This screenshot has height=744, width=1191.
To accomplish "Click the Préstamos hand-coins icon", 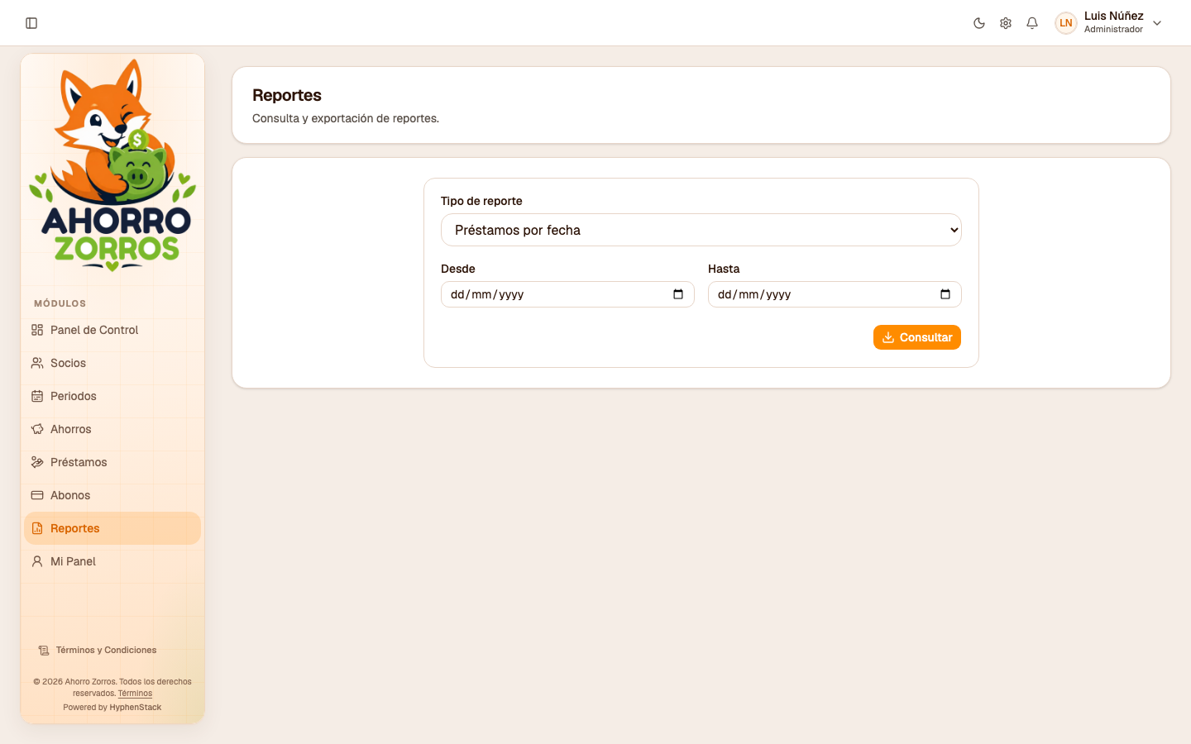I will pyautogui.click(x=37, y=462).
